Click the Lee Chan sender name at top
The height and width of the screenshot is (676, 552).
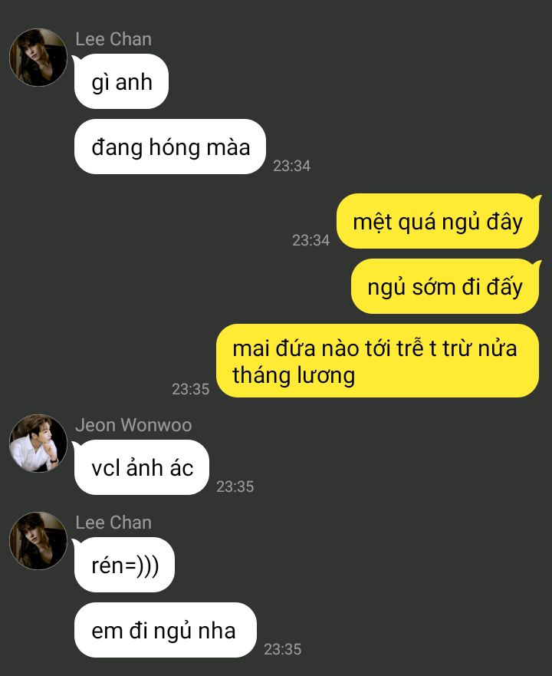pyautogui.click(x=113, y=39)
